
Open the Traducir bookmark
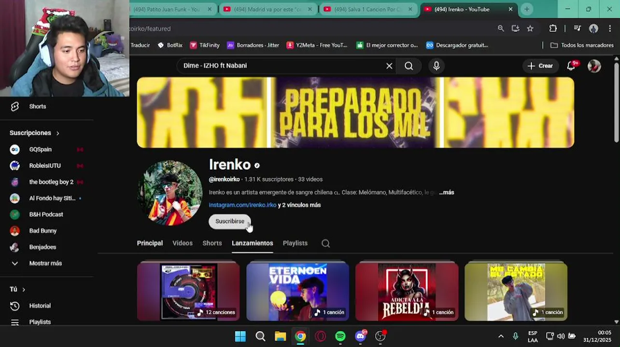click(141, 45)
